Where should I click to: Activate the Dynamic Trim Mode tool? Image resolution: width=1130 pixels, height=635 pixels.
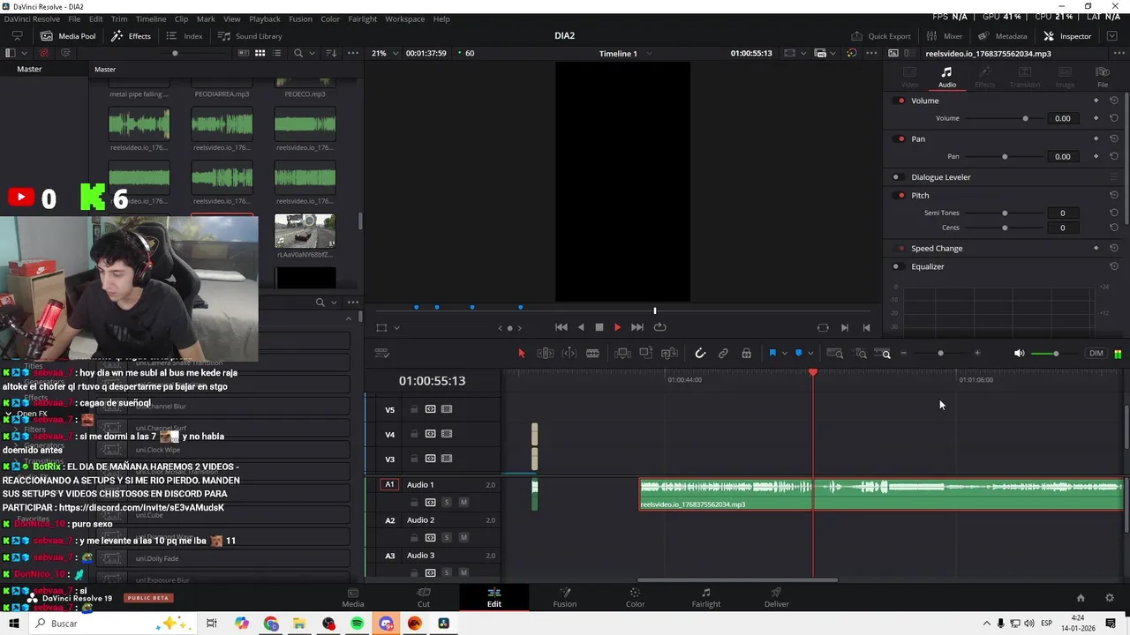(x=569, y=354)
